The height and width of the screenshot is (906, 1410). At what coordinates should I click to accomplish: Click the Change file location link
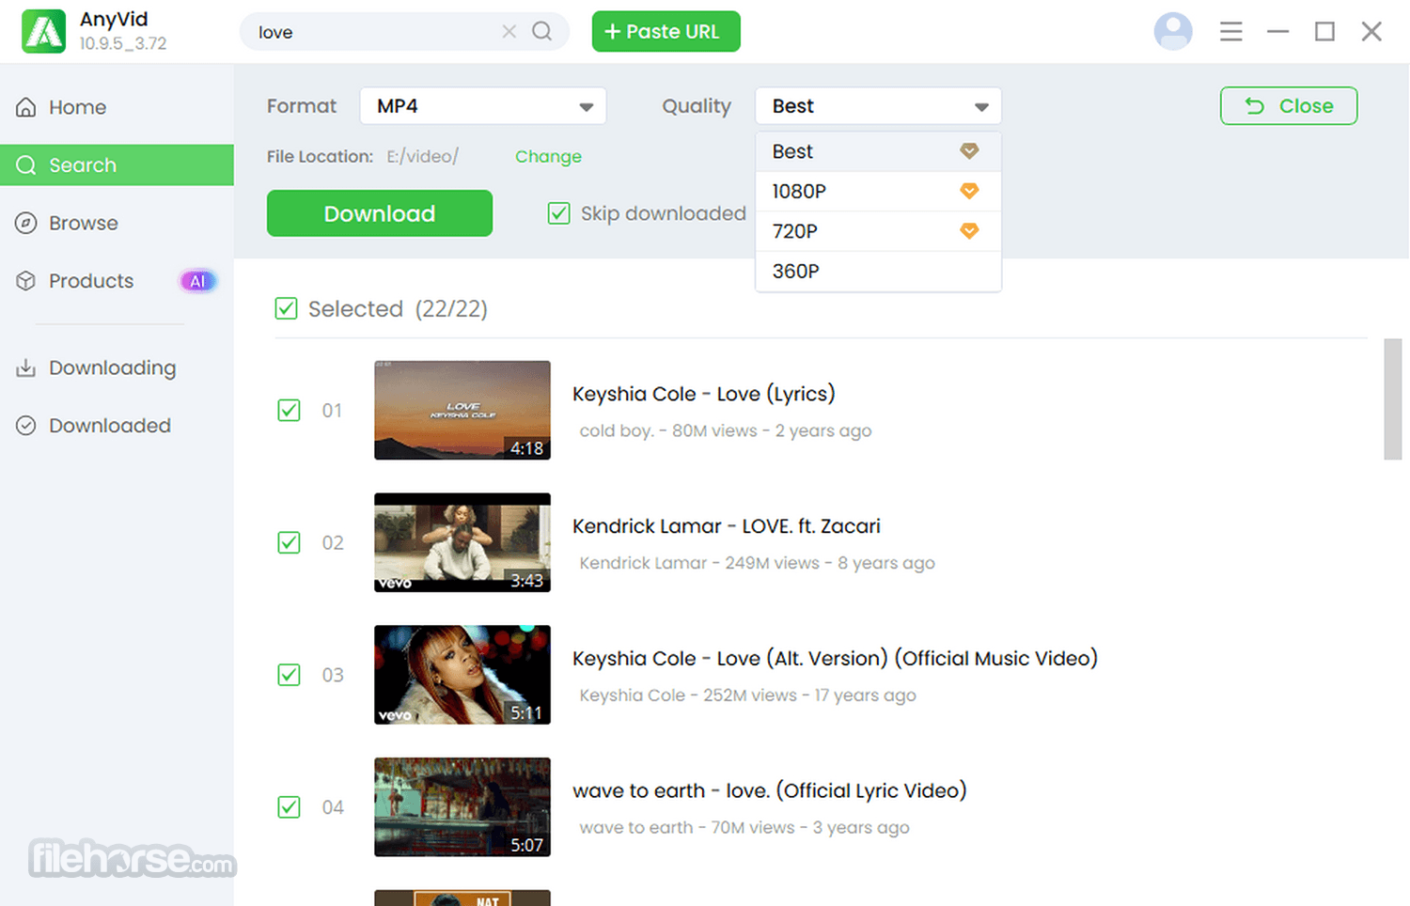[x=548, y=157]
